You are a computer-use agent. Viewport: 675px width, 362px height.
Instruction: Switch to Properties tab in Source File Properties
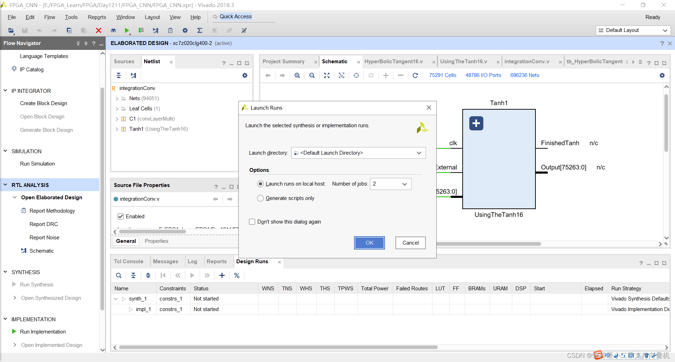[156, 241]
